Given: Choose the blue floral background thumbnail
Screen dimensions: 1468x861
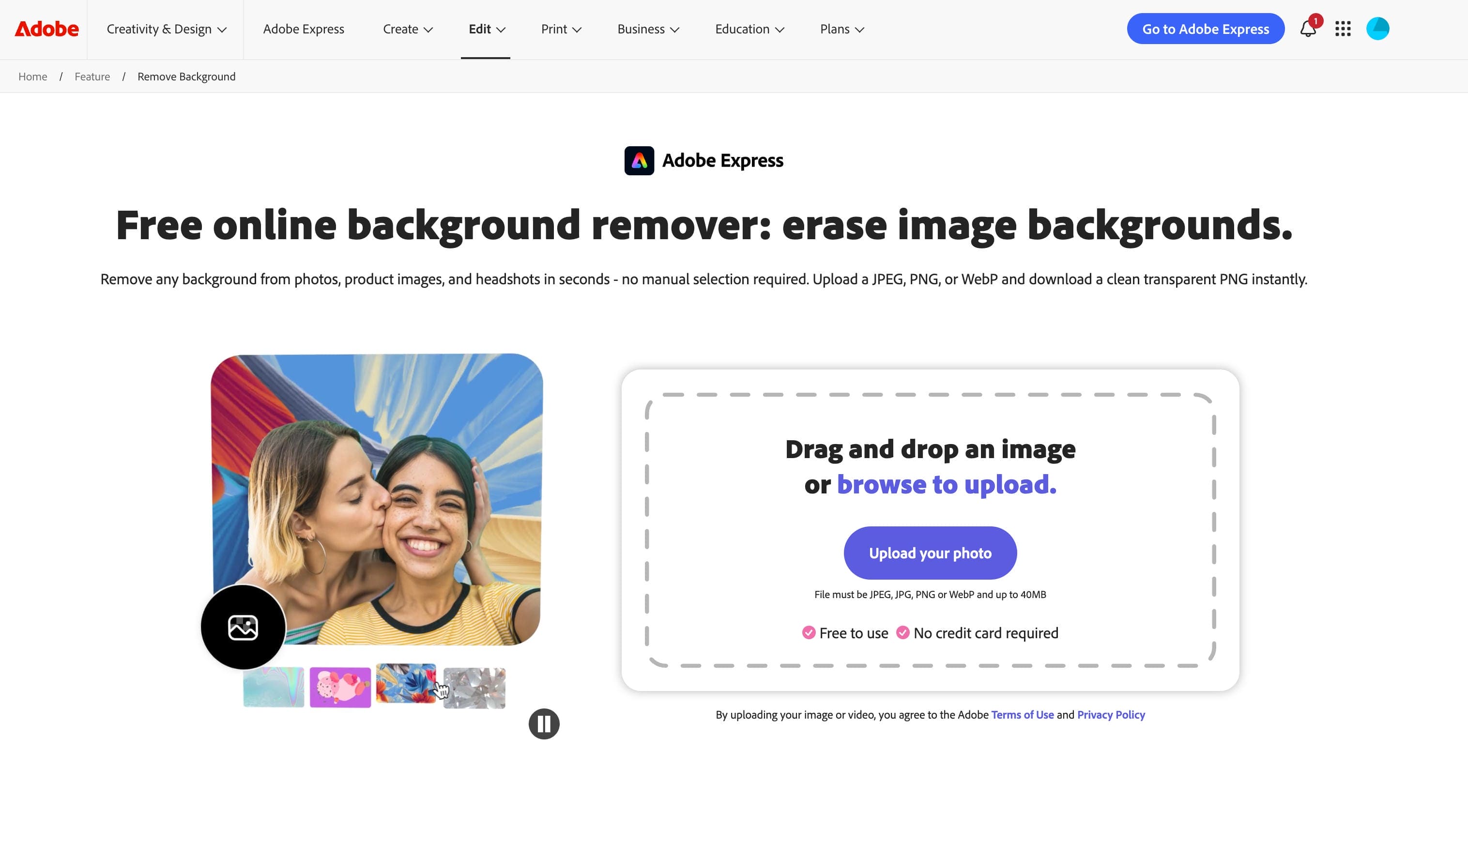Looking at the screenshot, I should point(406,683).
